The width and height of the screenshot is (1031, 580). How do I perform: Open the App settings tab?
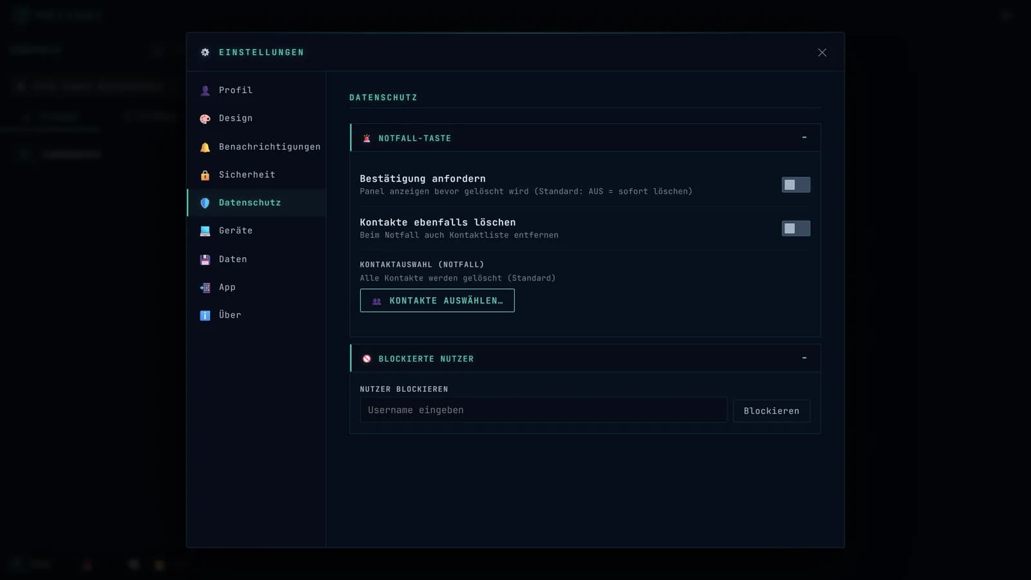256,287
